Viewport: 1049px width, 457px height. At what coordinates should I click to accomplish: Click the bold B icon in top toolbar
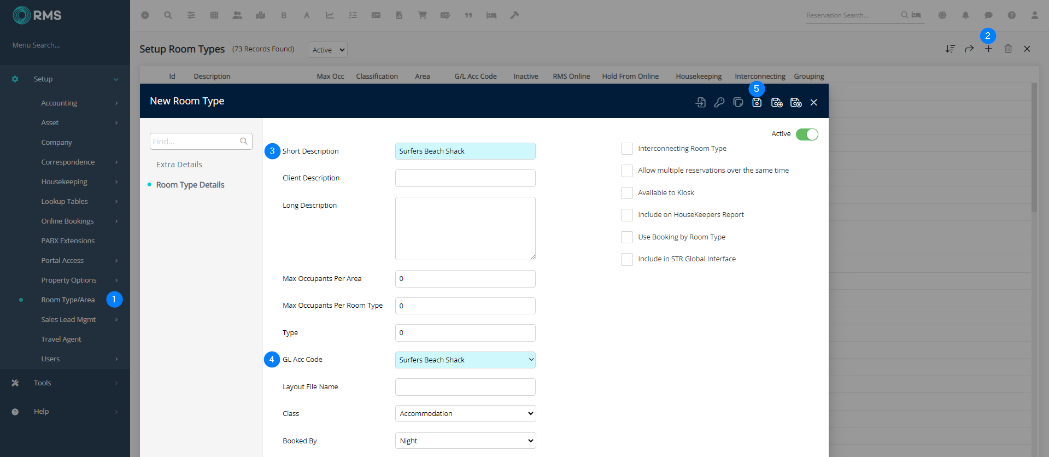coord(284,15)
